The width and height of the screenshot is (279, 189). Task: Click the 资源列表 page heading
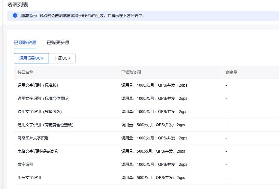pos(18,5)
